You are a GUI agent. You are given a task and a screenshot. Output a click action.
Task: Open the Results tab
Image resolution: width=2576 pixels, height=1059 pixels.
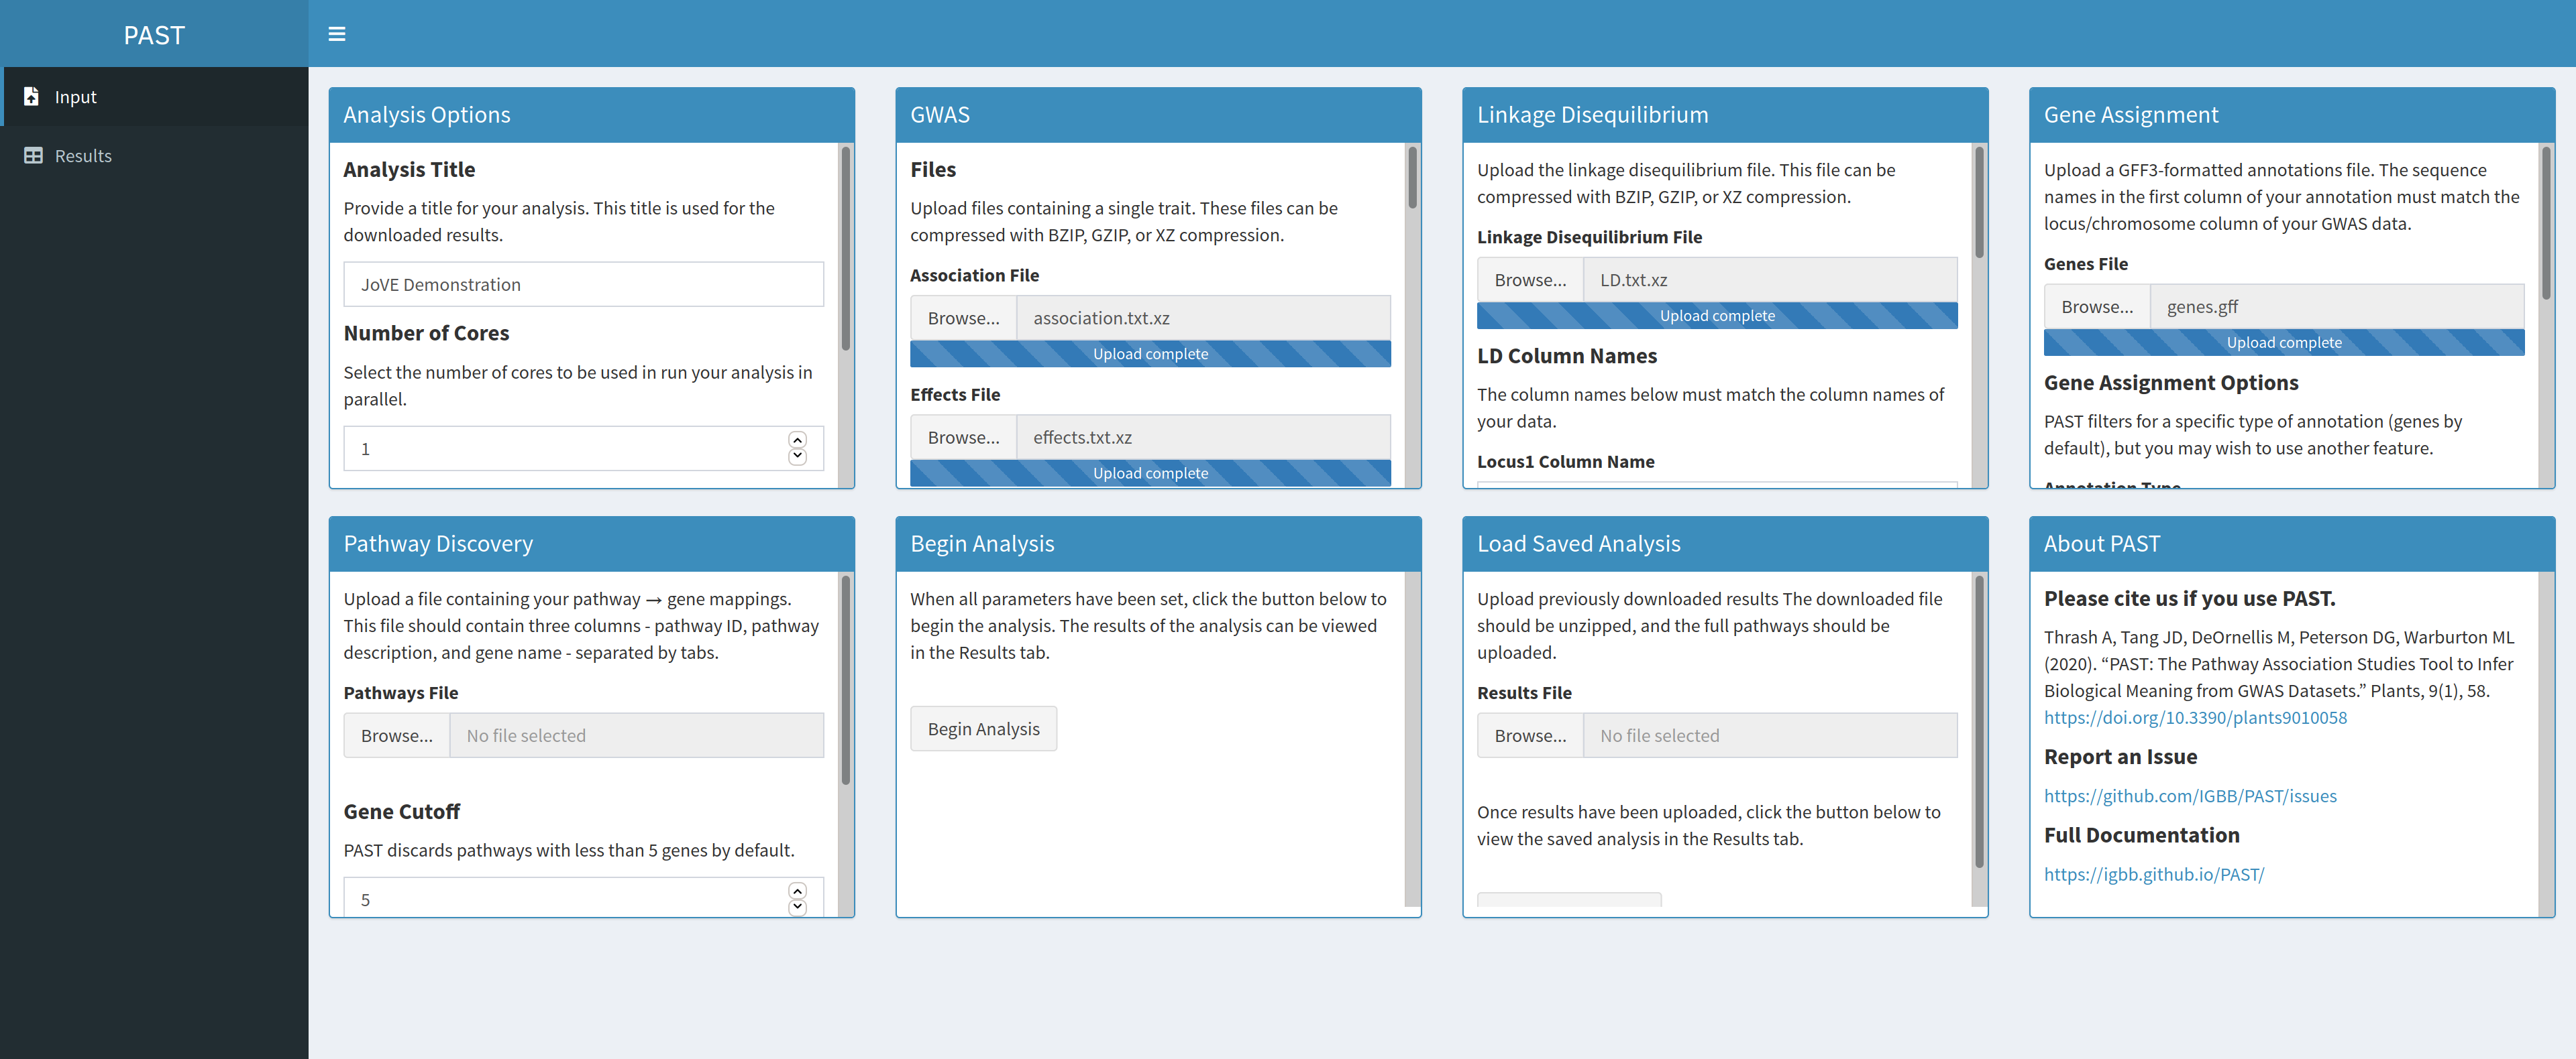(83, 156)
